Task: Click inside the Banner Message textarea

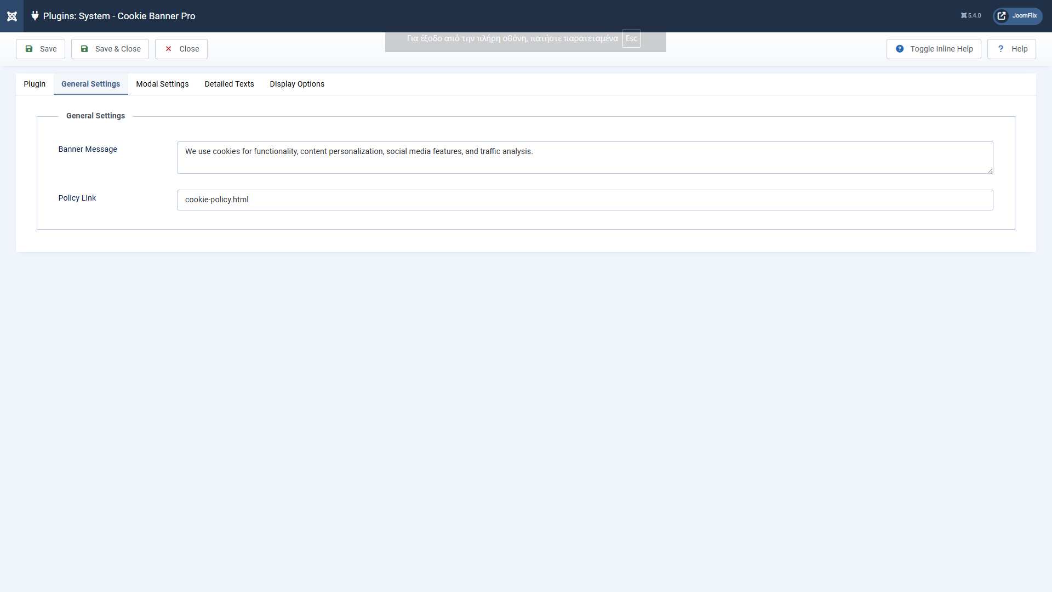Action: [x=585, y=158]
